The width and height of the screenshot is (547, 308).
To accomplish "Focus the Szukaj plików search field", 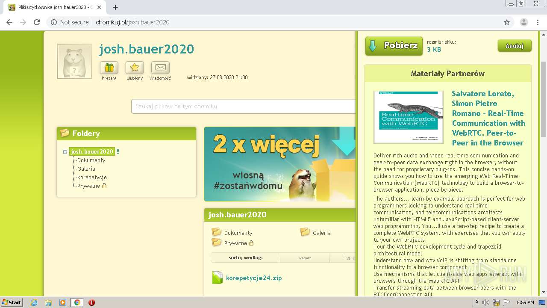I will point(244,106).
